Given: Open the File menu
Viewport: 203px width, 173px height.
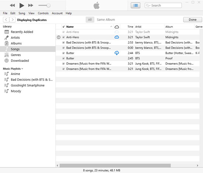Looking at the screenshot, I should (5, 13).
